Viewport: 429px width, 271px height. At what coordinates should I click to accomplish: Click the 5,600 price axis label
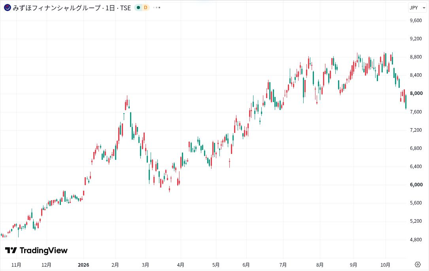tap(416, 203)
